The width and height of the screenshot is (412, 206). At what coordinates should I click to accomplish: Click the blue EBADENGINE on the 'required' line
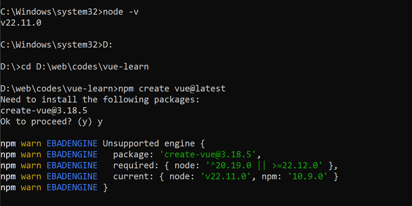(x=72, y=166)
